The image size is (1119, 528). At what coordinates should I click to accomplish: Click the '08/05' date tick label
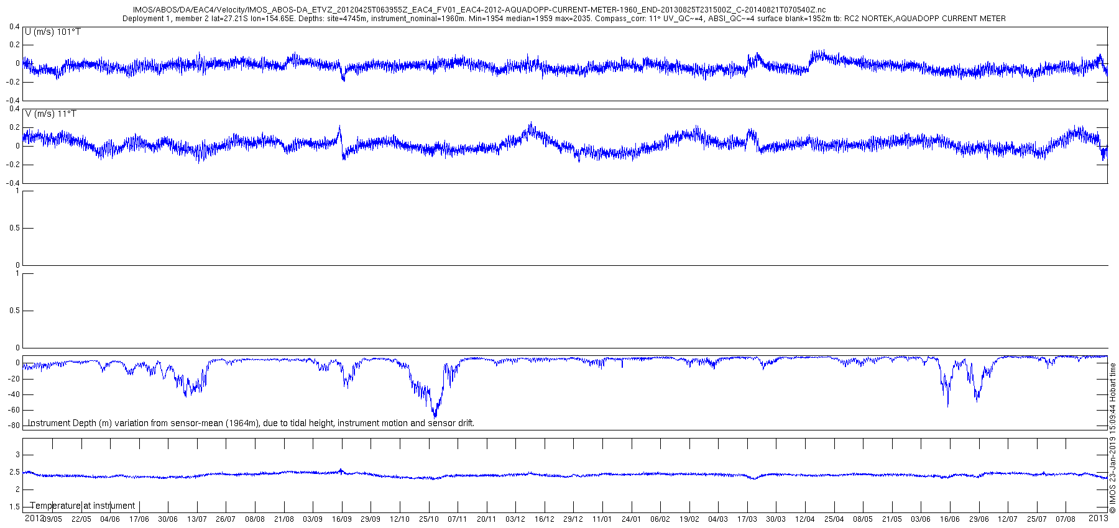(x=863, y=519)
